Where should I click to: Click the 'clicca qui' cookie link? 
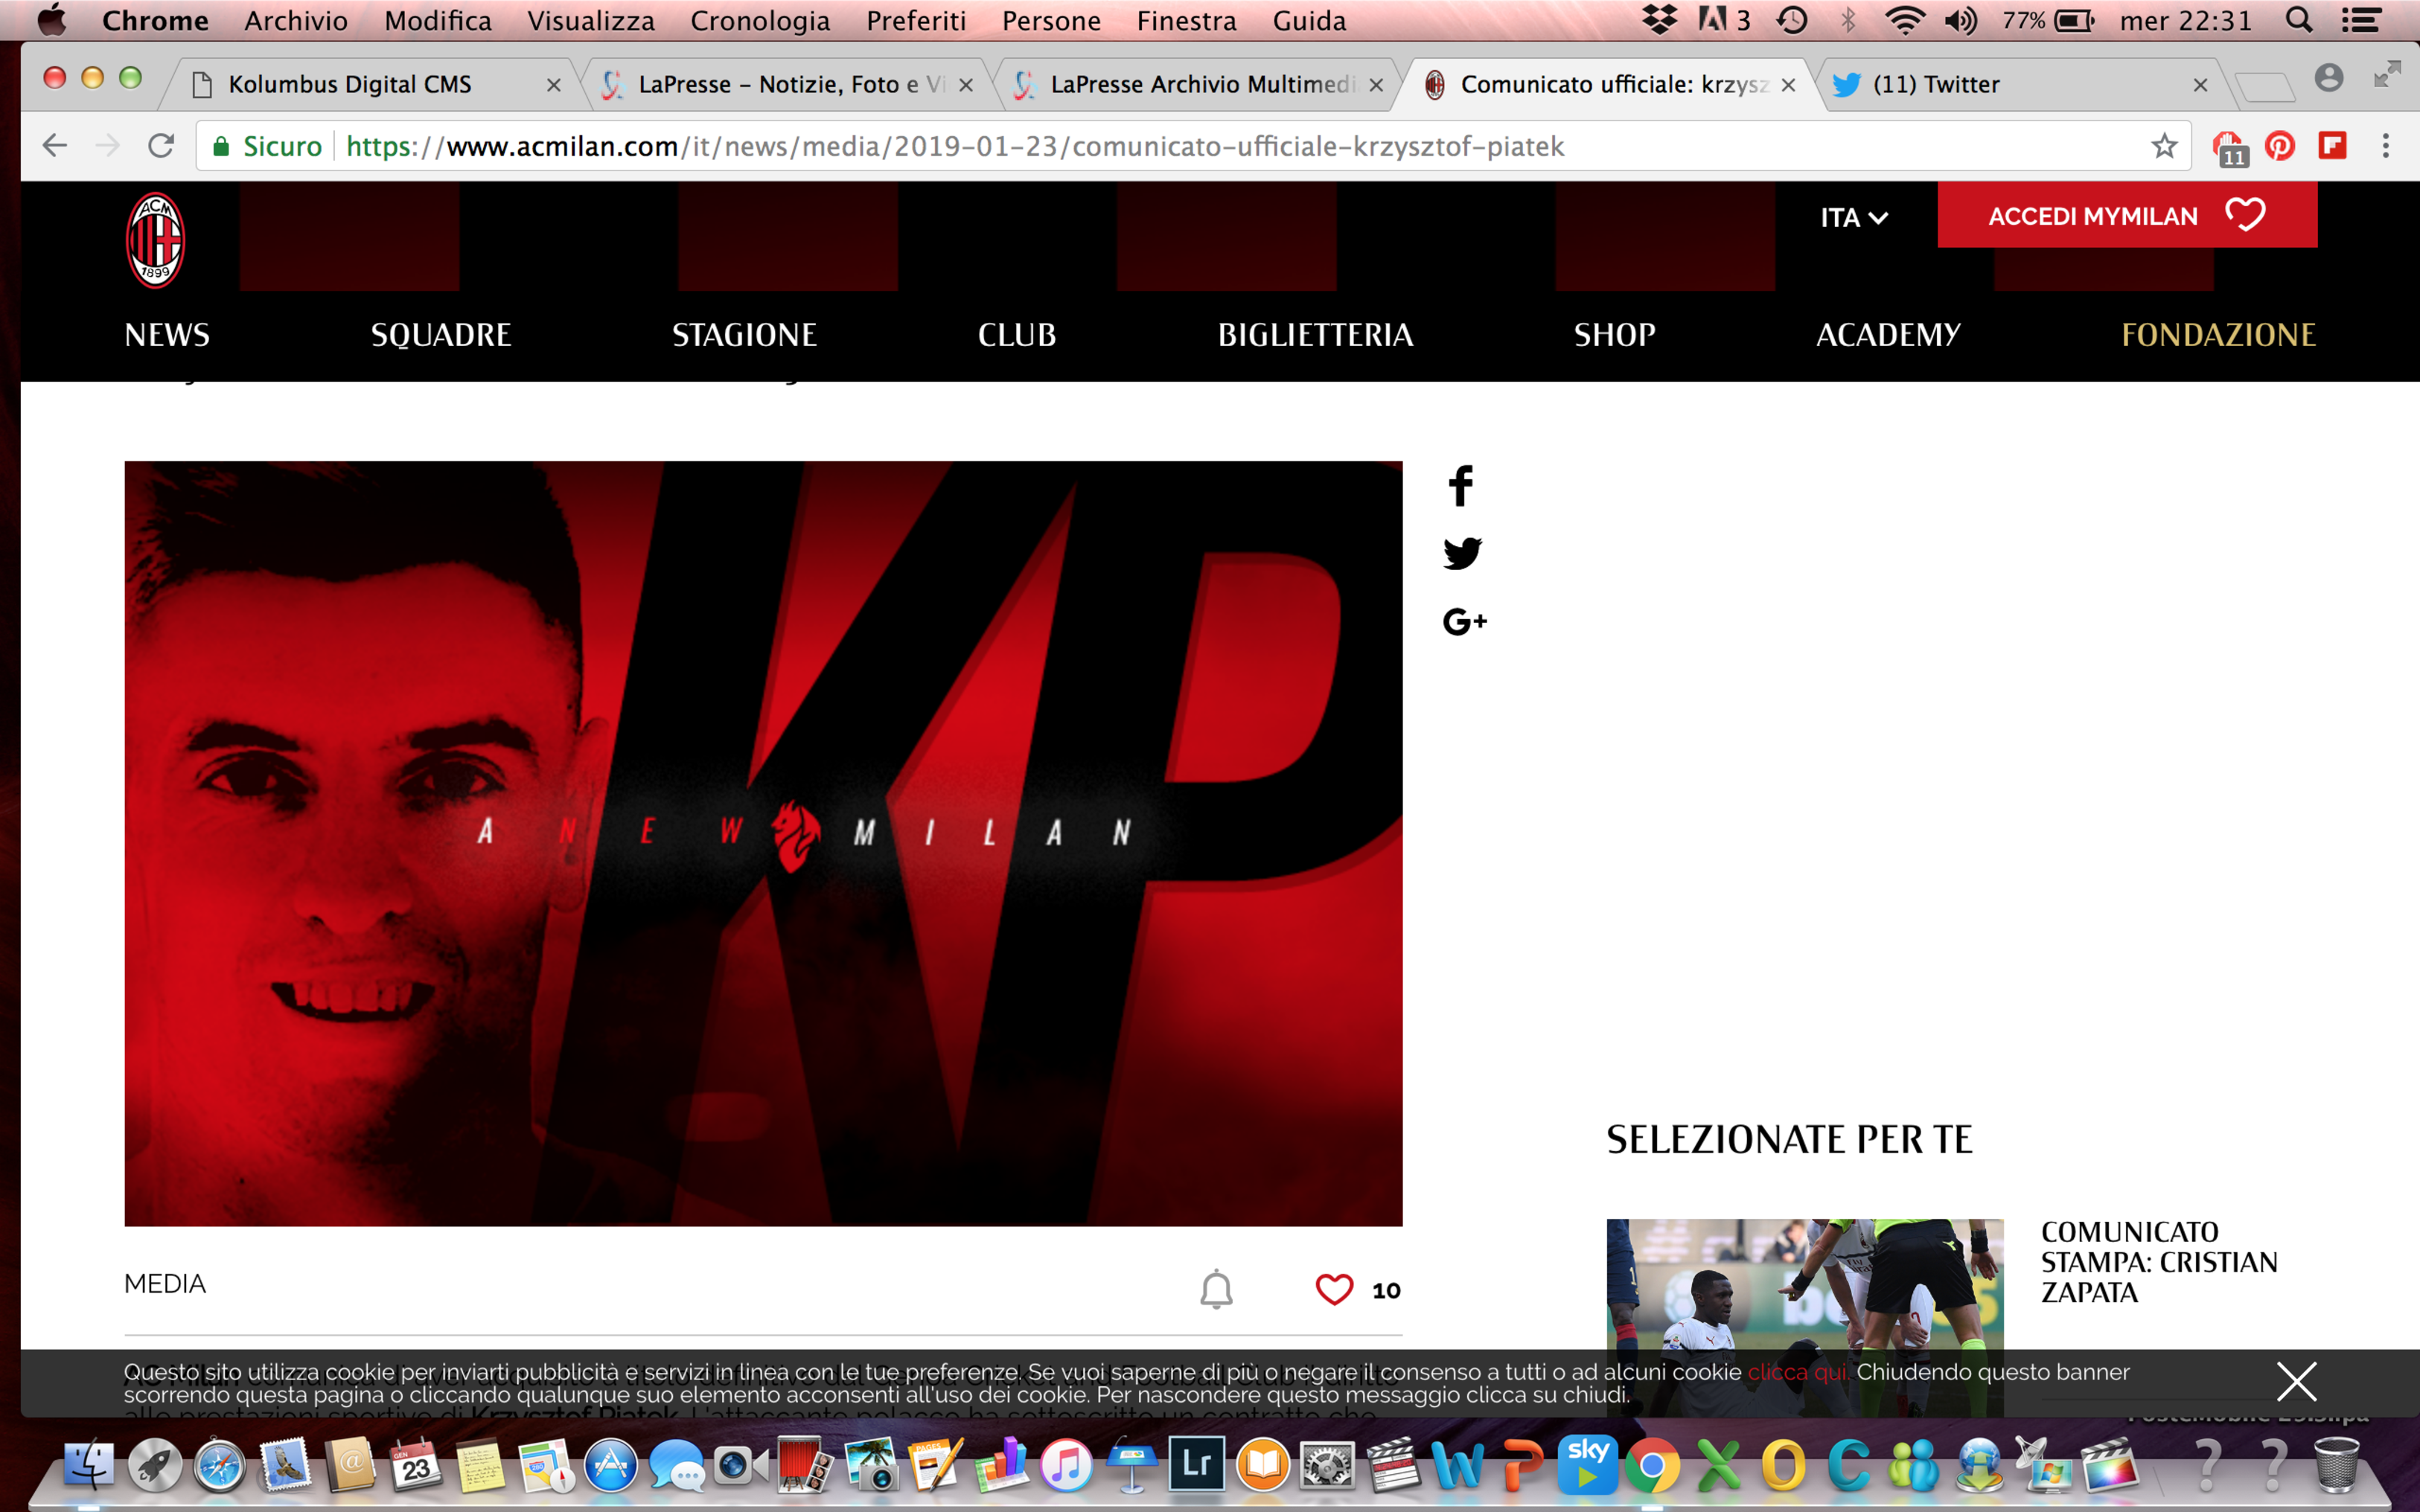[1798, 1372]
